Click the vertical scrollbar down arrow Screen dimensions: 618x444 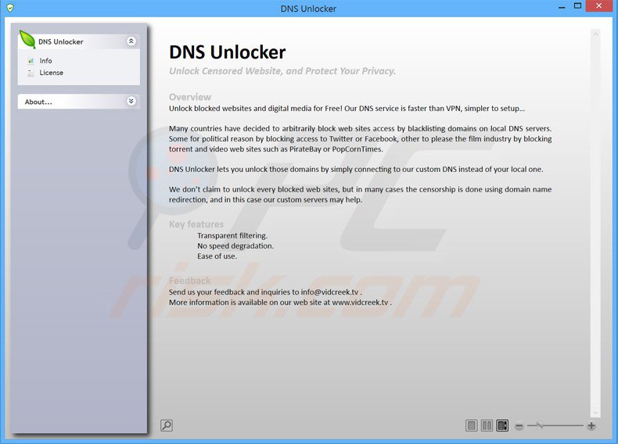pyautogui.click(x=595, y=412)
